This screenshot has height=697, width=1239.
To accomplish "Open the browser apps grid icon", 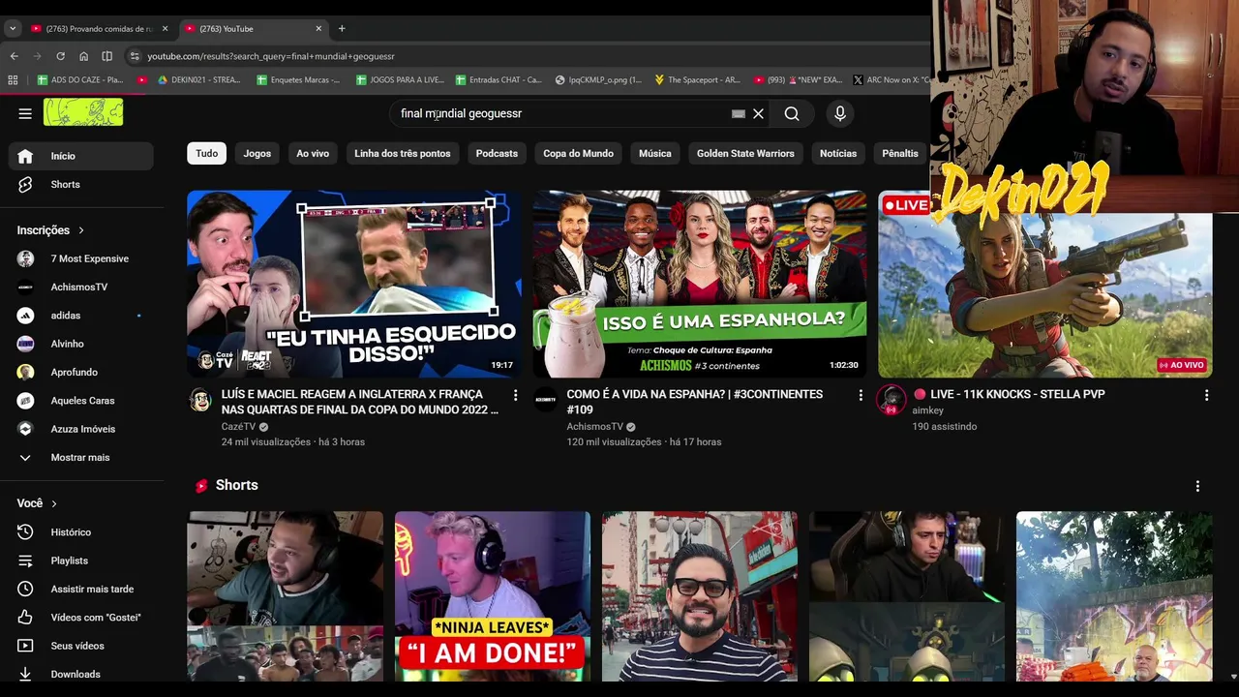I will coord(13,80).
